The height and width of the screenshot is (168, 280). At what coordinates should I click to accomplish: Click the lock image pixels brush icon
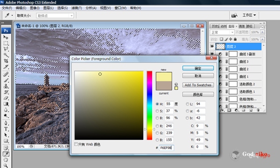(226, 39)
